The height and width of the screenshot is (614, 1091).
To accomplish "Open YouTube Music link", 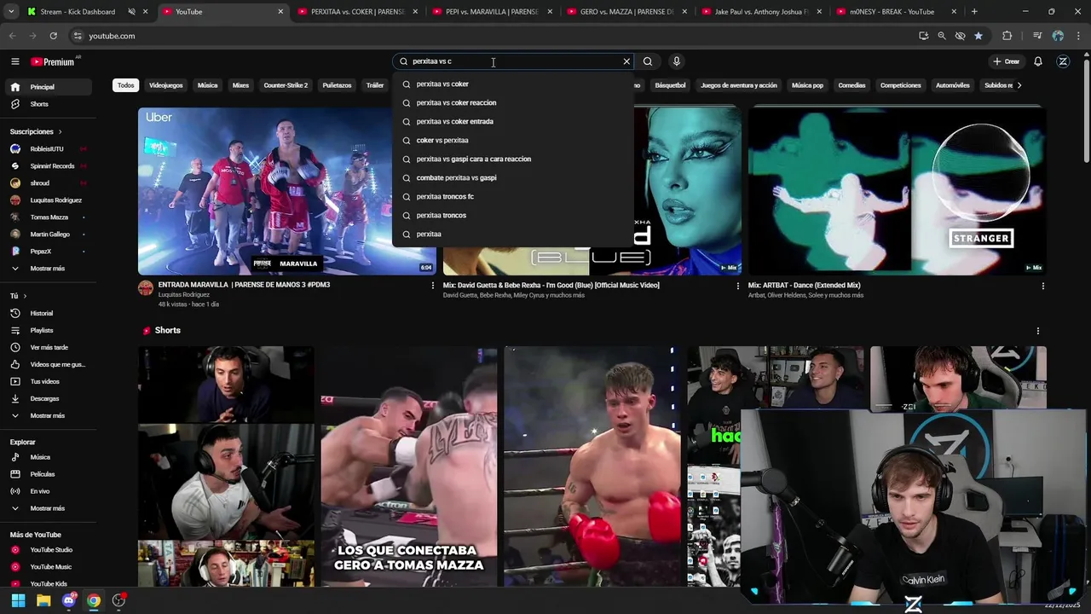I will pyautogui.click(x=48, y=567).
